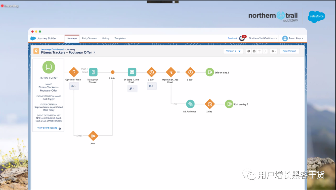This screenshot has height=190, width=336.
Task: Click the camera snapshot icon
Action: coord(254,51)
